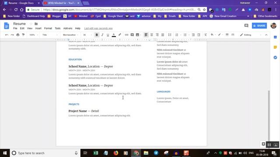280x157 pixels.
Task: Open the Tools menu
Action: tap(57, 28)
